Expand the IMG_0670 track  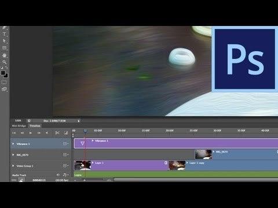[x=13, y=155]
